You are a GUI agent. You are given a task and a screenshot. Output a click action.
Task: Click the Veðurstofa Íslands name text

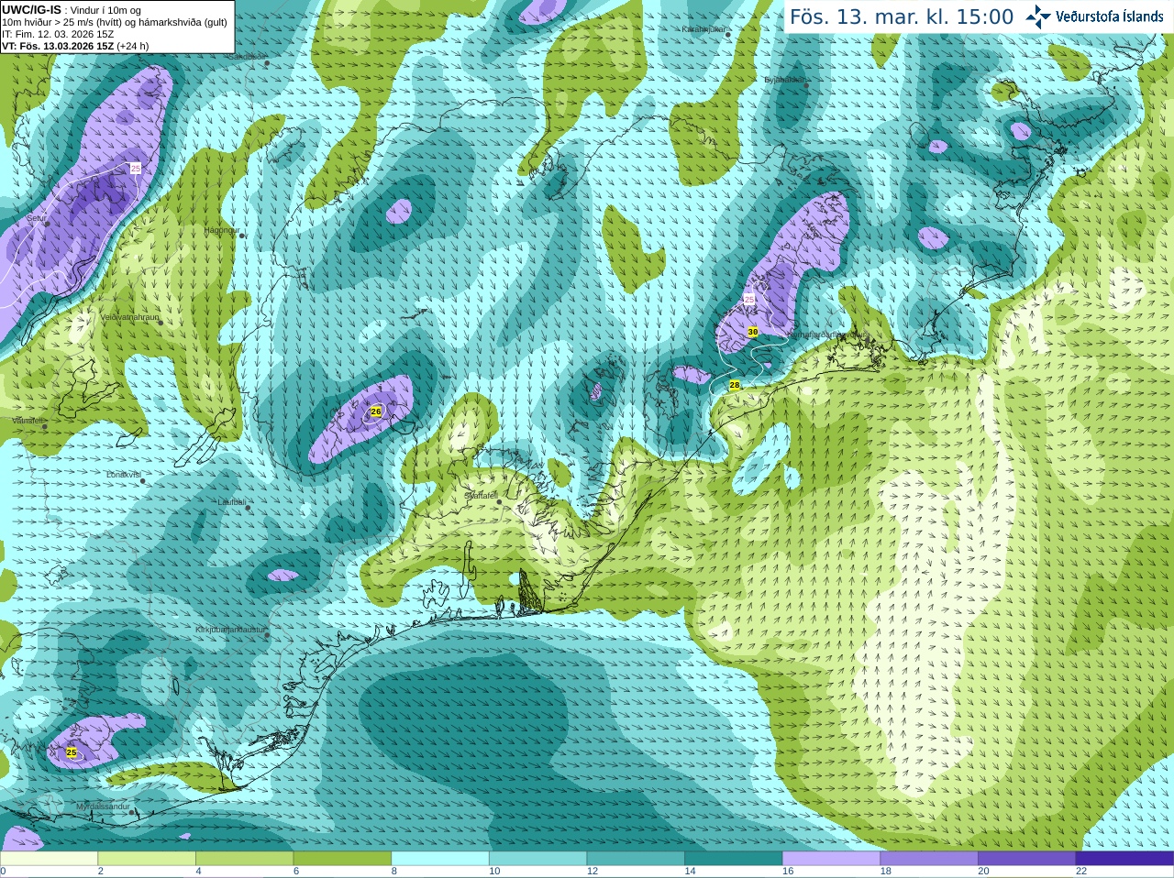point(1110,16)
